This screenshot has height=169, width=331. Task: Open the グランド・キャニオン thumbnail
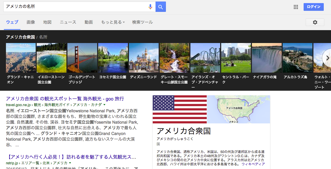tap(21, 58)
